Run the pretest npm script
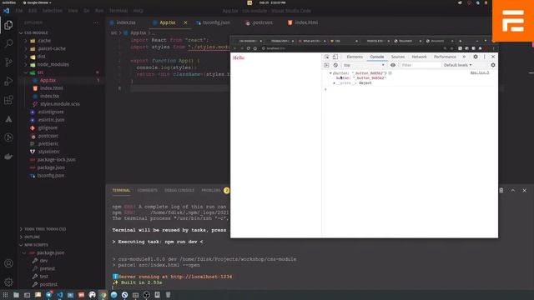This screenshot has width=534, height=300. 47,268
